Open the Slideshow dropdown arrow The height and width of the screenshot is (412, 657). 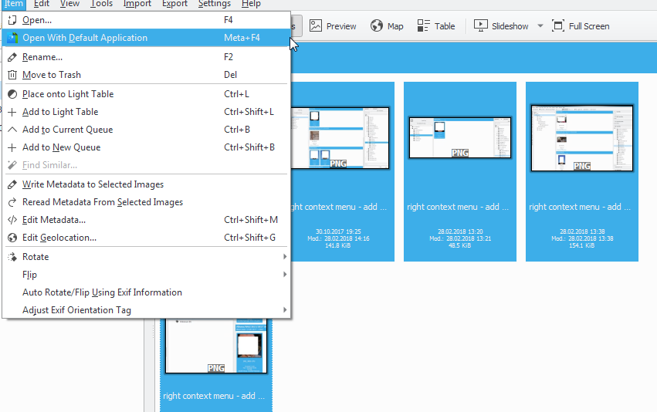(540, 26)
